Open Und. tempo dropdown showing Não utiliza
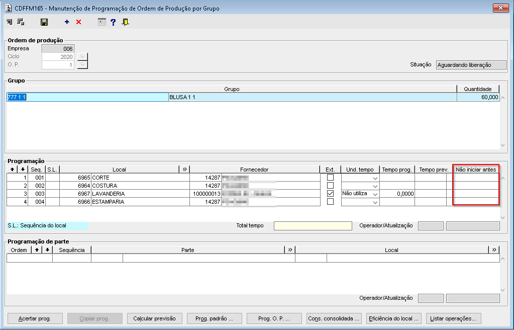 click(375, 194)
